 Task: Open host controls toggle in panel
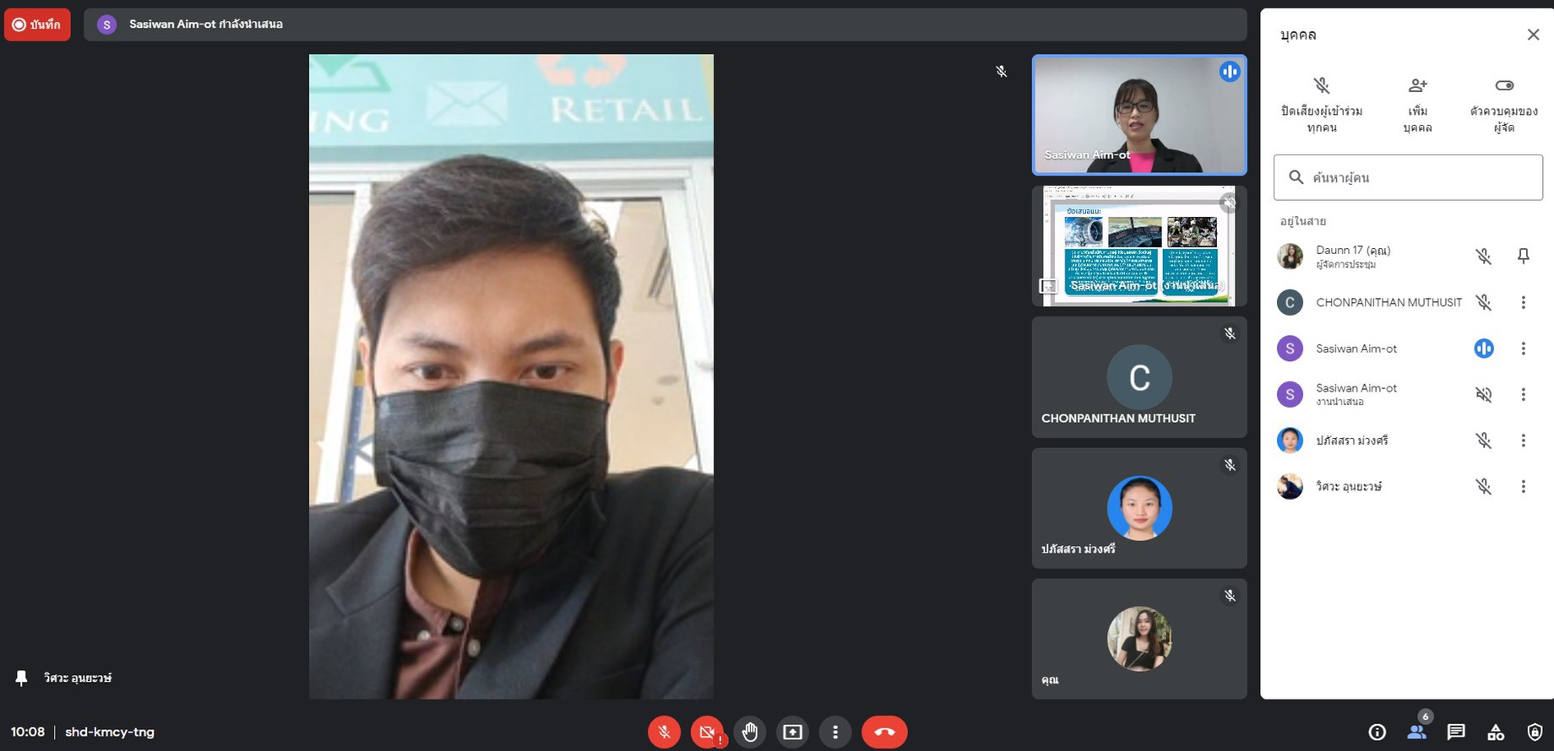[1503, 86]
